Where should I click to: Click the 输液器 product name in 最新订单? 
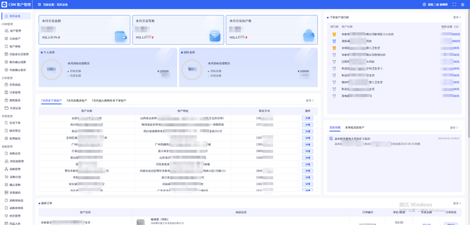pos(159,219)
